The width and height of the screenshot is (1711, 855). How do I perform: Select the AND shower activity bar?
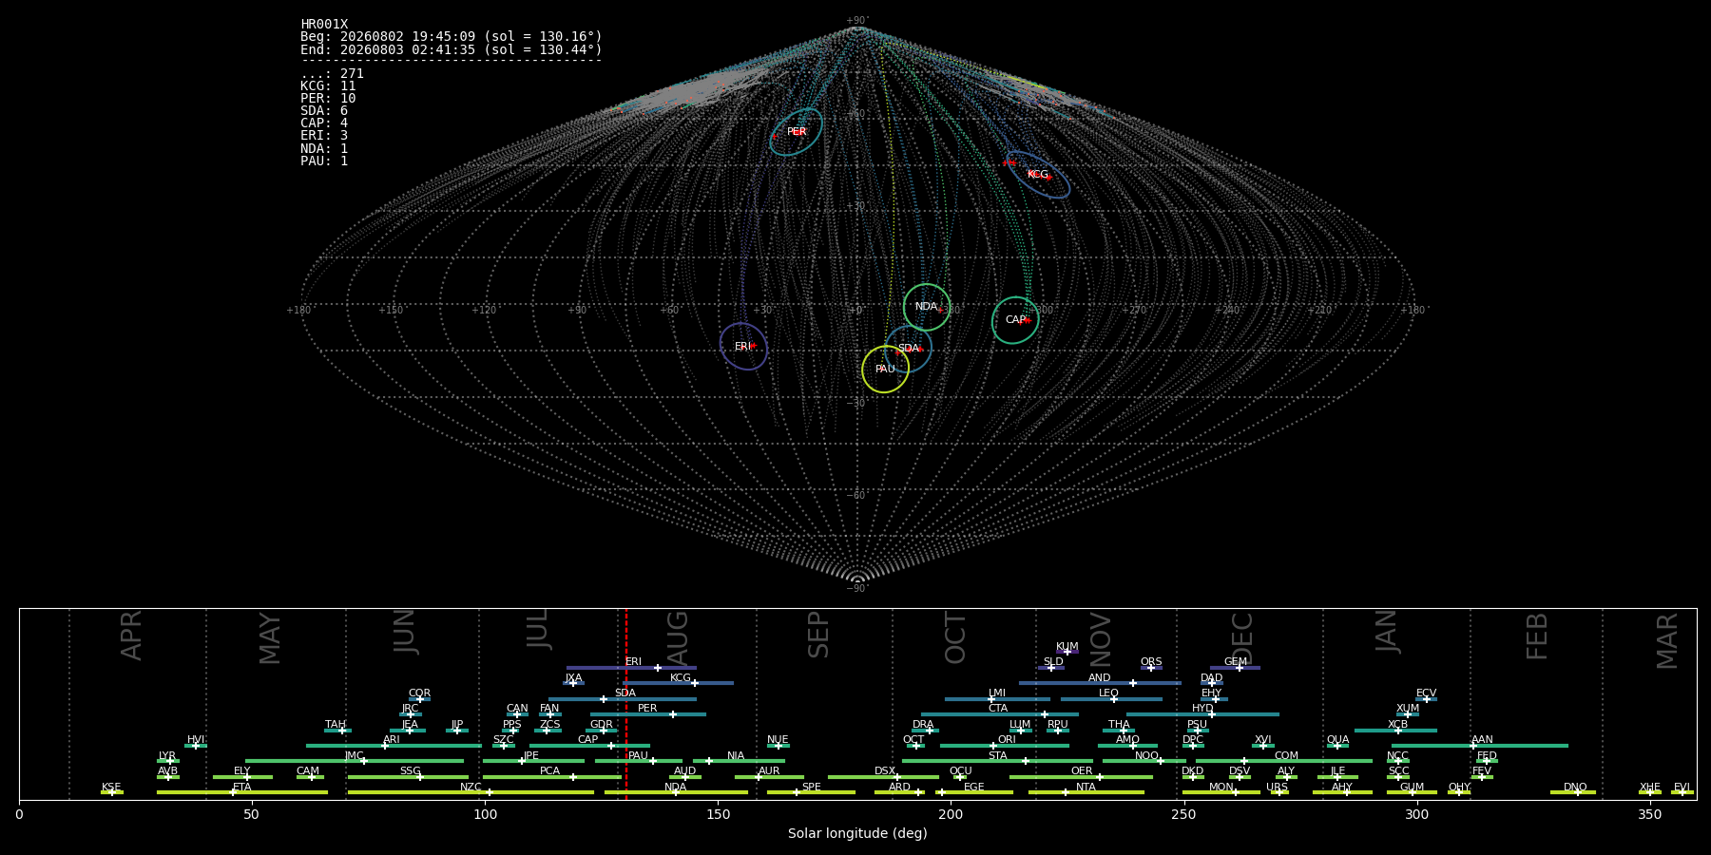point(1100,683)
